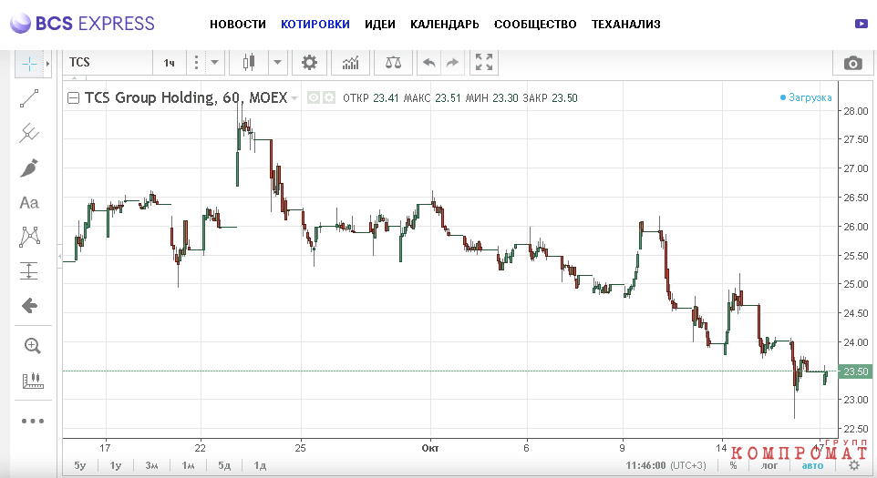This screenshot has height=478, width=877.
Task: Open the compare symbols scales icon
Action: [393, 63]
